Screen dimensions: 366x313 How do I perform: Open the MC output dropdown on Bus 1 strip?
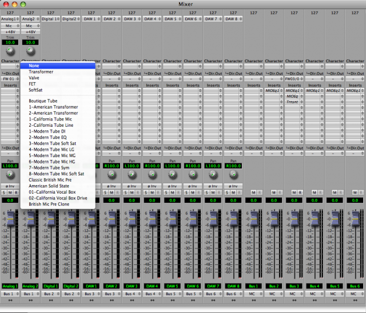pyautogui.click(x=253, y=294)
